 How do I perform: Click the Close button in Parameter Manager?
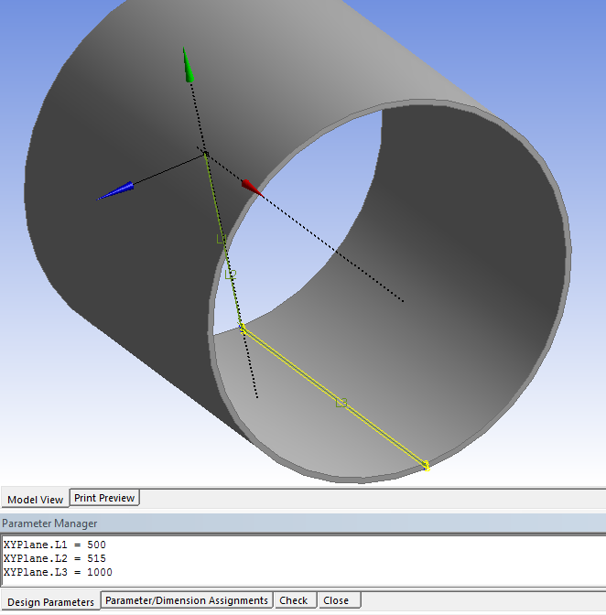pyautogui.click(x=336, y=600)
